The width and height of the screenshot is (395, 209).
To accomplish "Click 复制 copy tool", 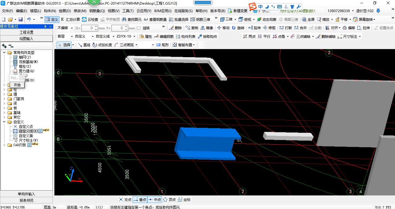I will pyautogui.click(x=192, y=28).
